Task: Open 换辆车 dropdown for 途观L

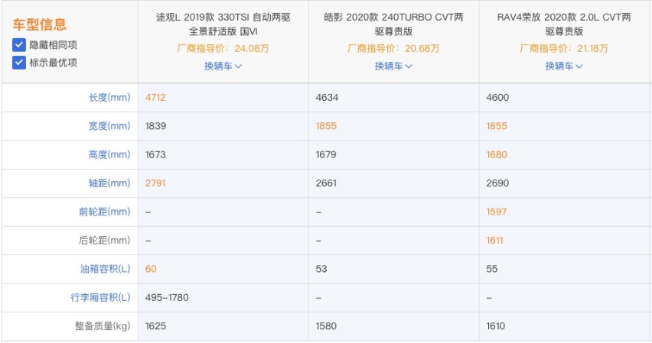Action: point(223,66)
